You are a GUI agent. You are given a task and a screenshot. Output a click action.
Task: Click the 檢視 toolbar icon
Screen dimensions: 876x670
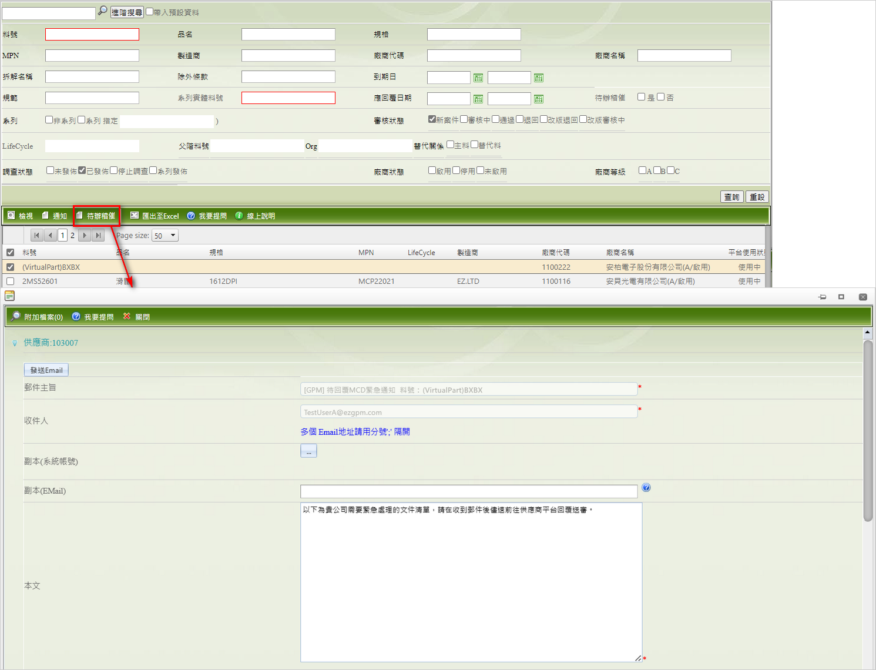point(11,216)
